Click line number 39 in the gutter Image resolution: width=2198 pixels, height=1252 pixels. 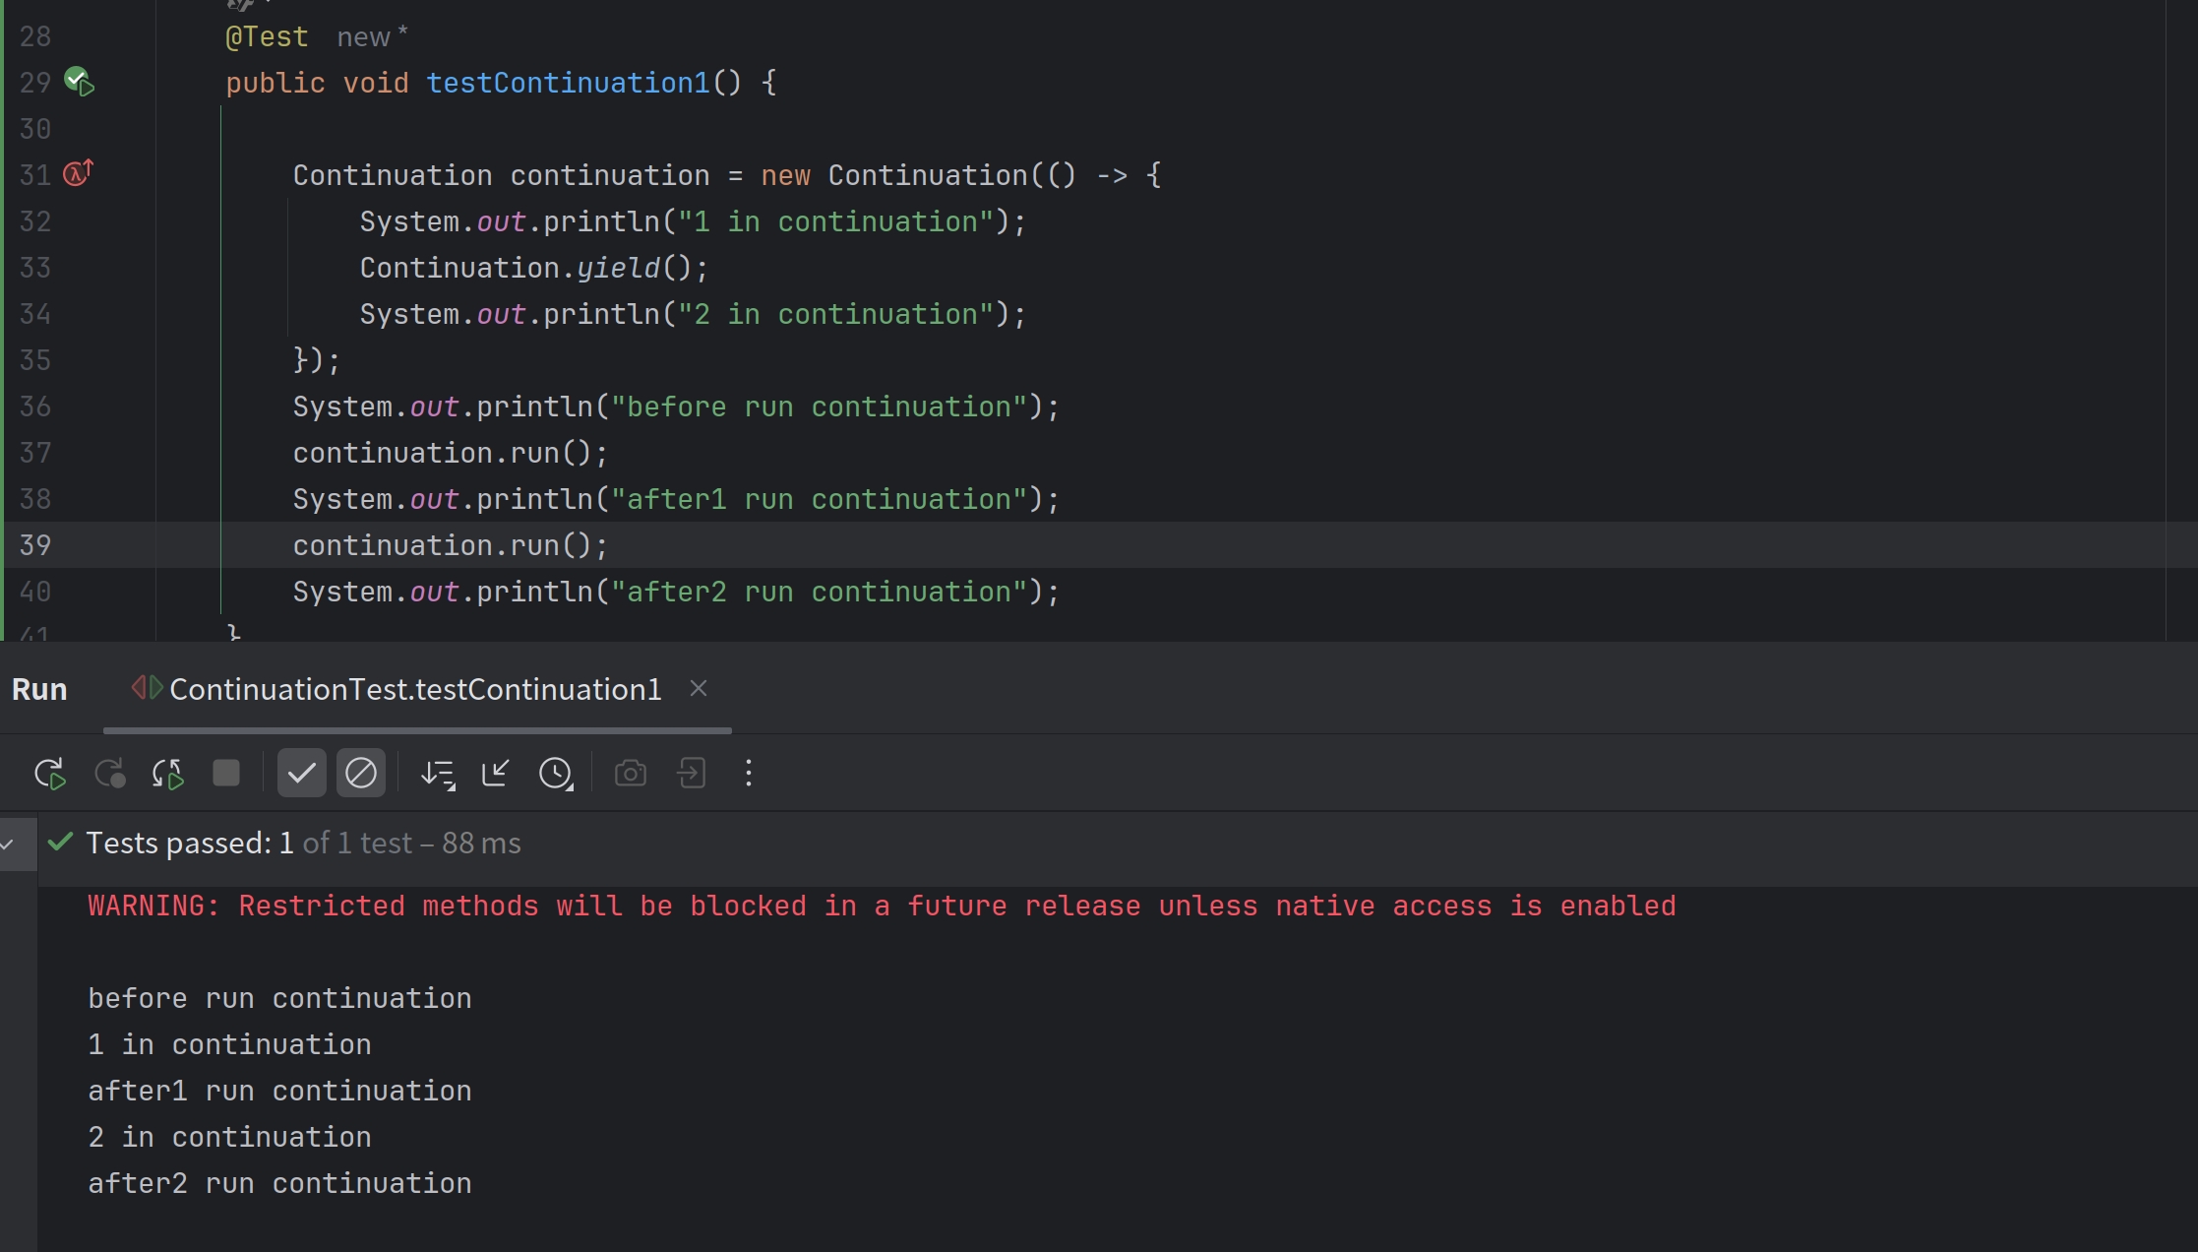35,544
